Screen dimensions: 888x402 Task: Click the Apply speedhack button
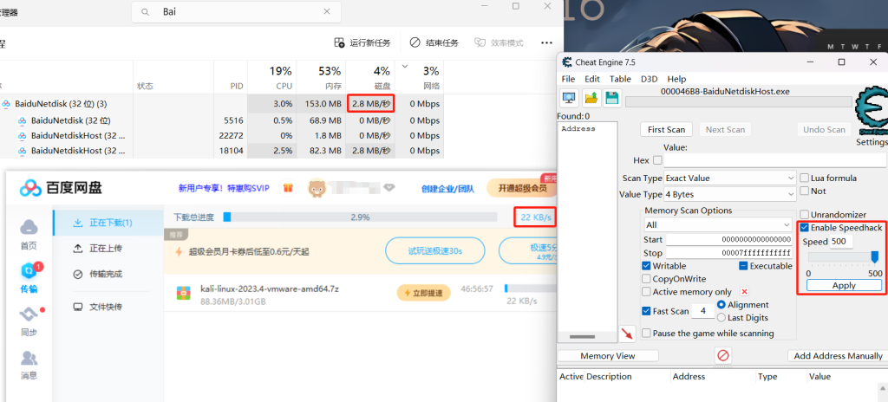coord(843,285)
